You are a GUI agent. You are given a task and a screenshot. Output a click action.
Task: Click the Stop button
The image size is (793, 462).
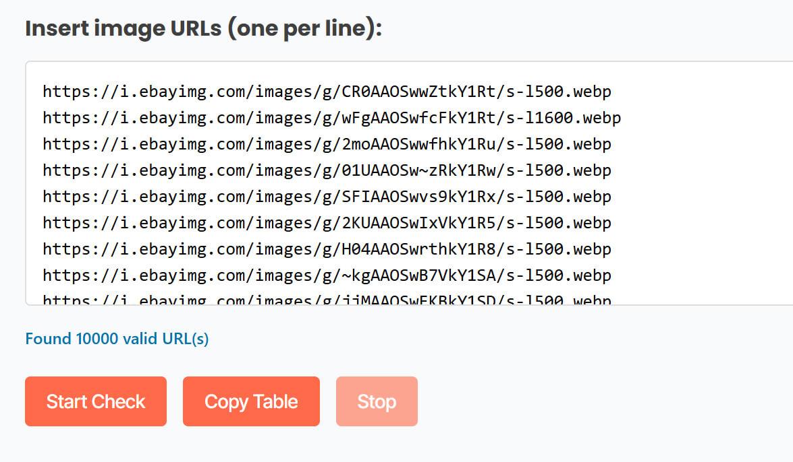point(377,401)
